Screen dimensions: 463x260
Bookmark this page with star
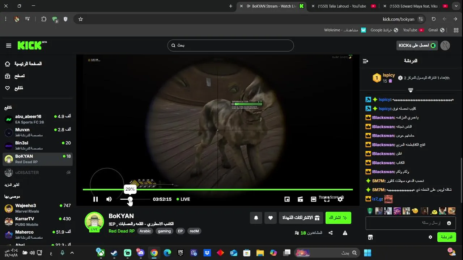click(81, 19)
